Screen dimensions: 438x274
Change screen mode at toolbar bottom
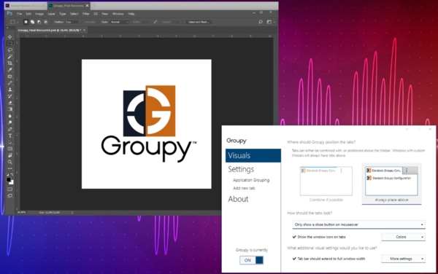coord(10,196)
